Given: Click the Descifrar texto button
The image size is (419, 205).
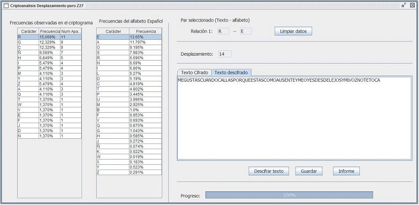Looking at the screenshot, I should 269,171.
